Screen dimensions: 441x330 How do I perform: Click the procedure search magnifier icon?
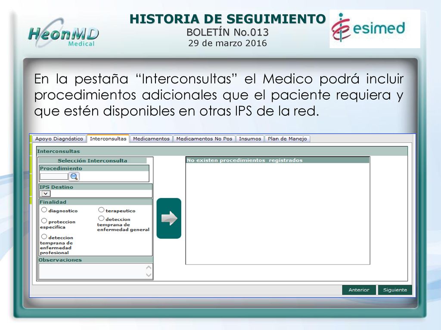pos(74,177)
